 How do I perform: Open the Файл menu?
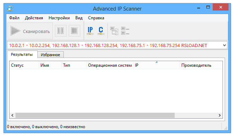[x=14, y=18]
